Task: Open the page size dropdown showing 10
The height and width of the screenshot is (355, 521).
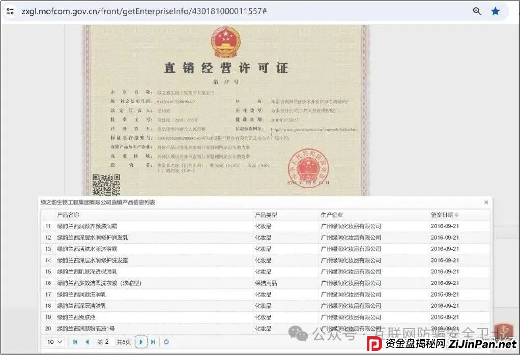Action: 51,342
